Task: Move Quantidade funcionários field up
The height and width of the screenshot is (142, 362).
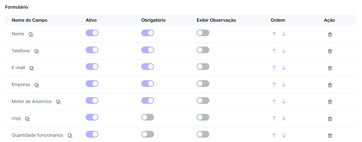Action: point(274,135)
